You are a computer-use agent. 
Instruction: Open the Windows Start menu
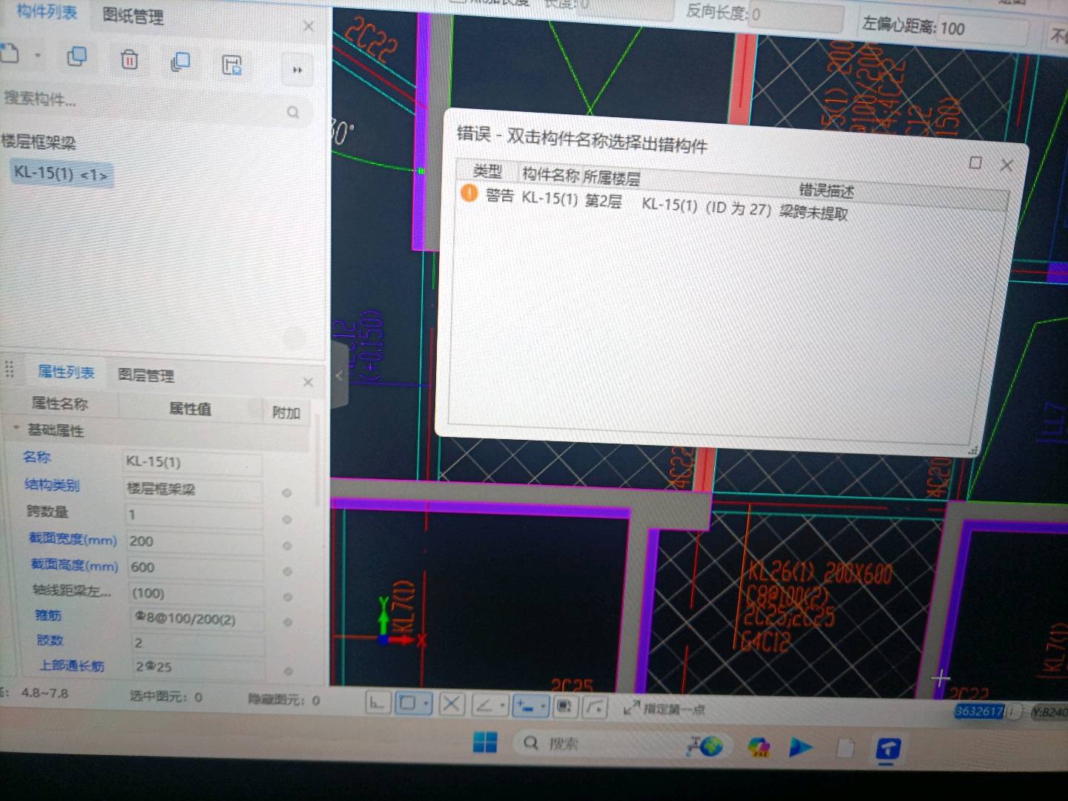click(x=485, y=742)
